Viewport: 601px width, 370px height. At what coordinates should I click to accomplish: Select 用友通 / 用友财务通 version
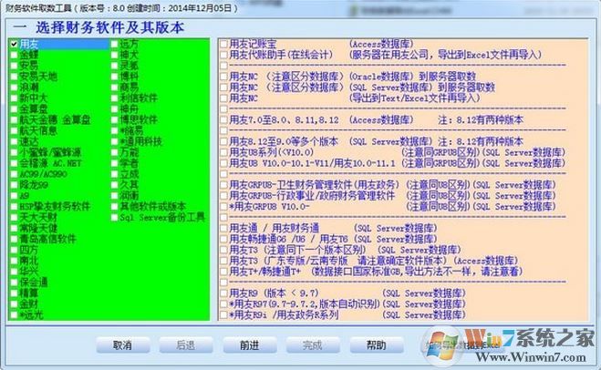(223, 228)
